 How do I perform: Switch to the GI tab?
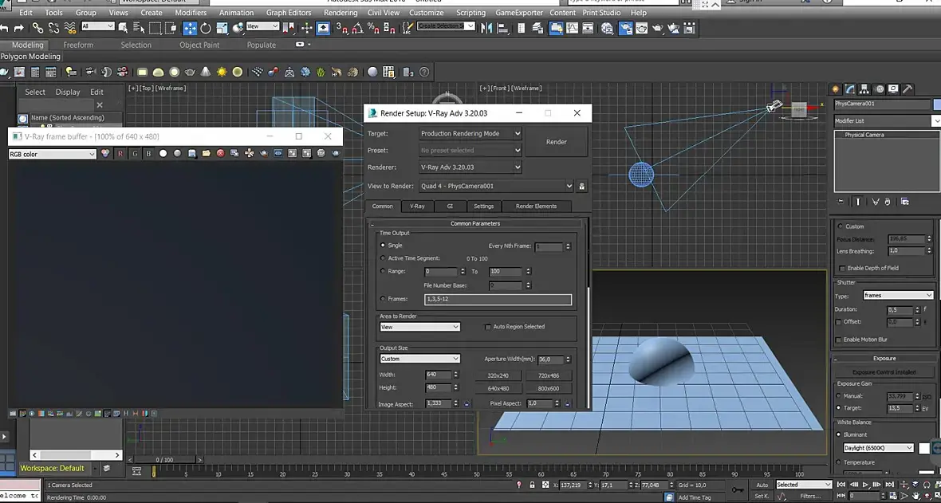[x=450, y=206]
